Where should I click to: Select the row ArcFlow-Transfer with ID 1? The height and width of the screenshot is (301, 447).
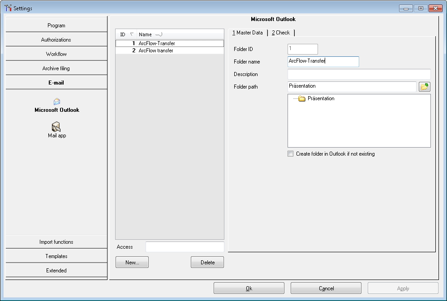[x=170, y=43]
